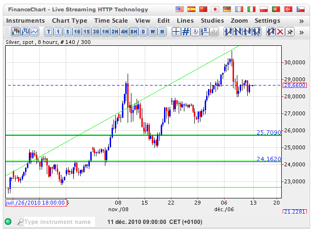Open the Time Scale menu

[x=111, y=21]
